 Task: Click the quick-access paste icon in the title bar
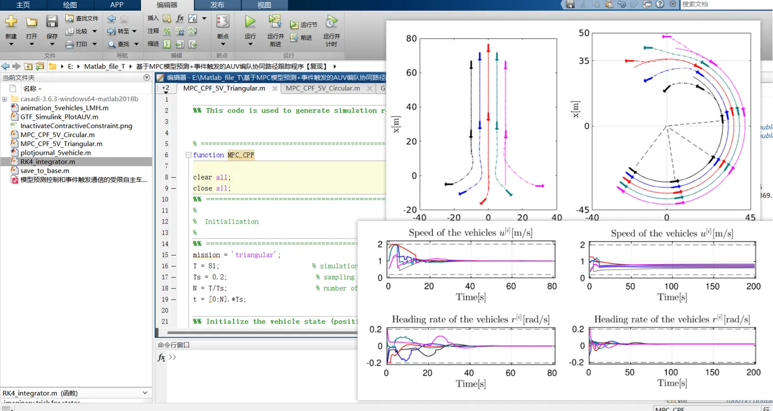[609, 4]
